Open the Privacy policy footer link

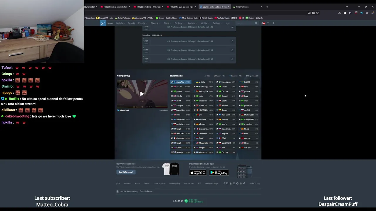159,183
